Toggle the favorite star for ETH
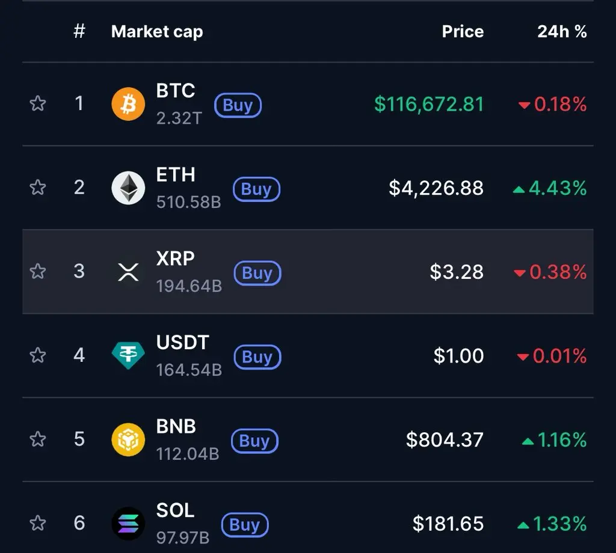616x553 pixels. tap(38, 187)
